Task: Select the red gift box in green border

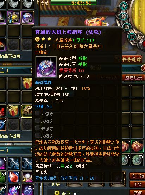Action: point(137,146)
